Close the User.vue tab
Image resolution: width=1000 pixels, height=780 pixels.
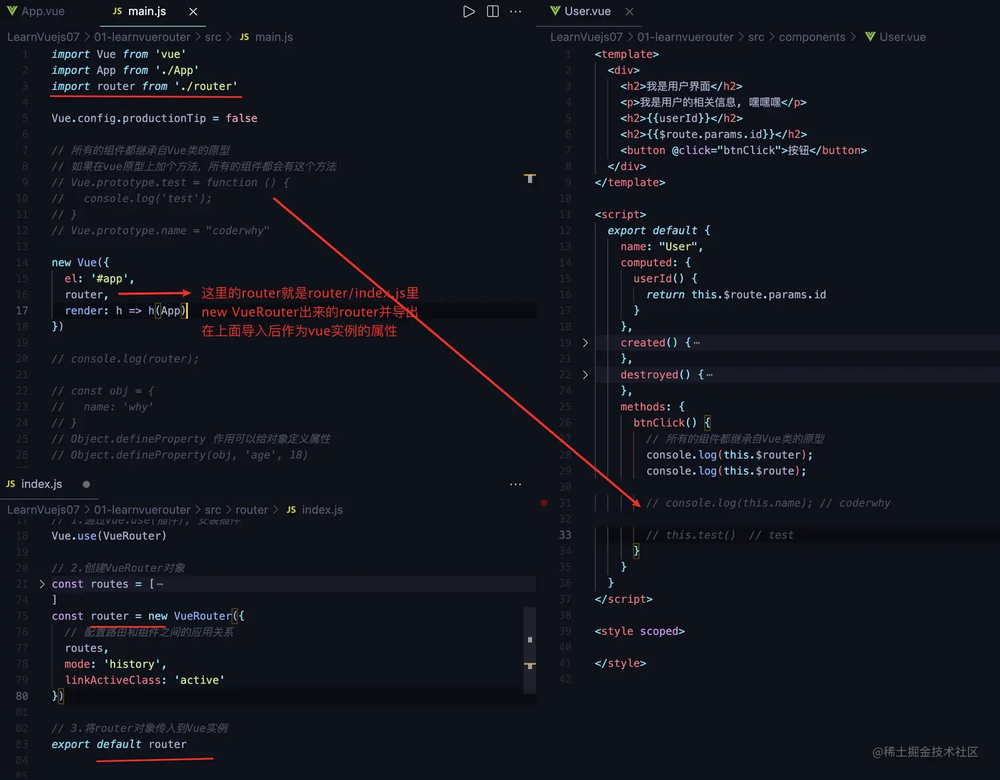point(630,11)
